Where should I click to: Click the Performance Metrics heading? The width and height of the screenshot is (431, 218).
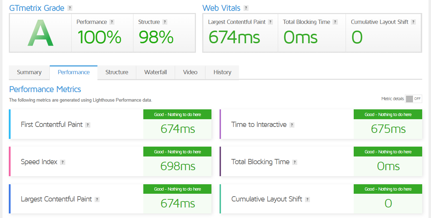(45, 89)
